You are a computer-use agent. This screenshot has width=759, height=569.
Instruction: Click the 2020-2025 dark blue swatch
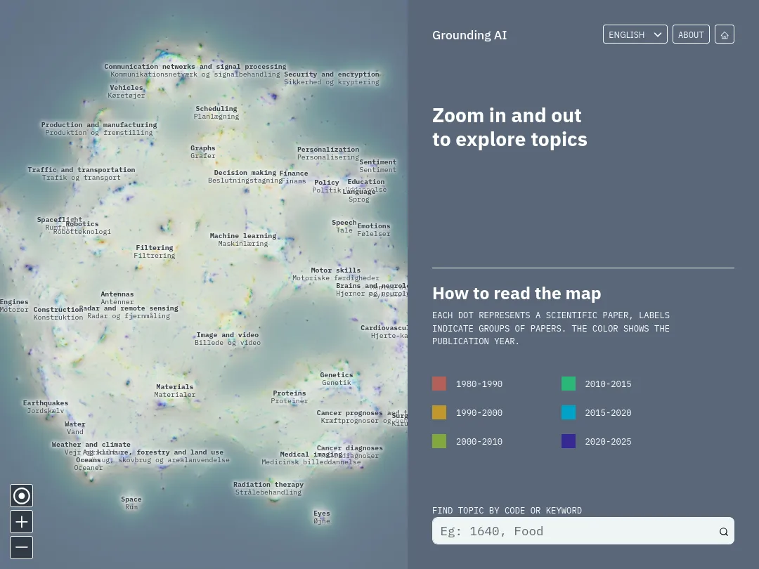pos(569,441)
